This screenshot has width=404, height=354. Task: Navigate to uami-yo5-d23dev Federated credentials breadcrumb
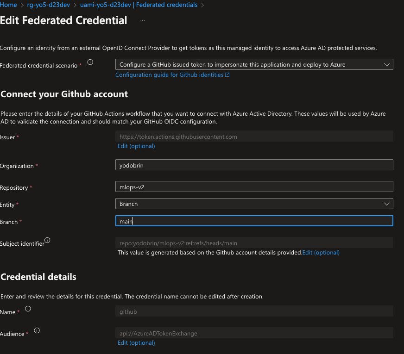click(x=139, y=5)
